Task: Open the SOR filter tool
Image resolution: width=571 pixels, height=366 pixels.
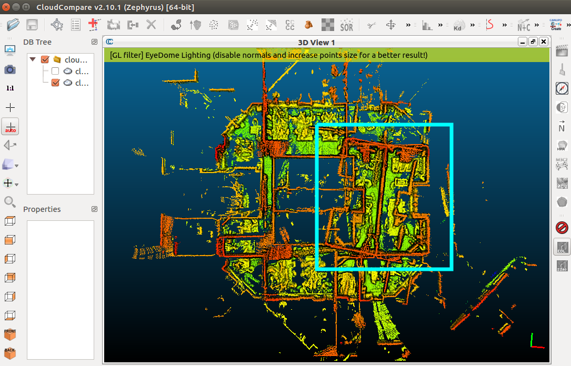Action: point(346,25)
